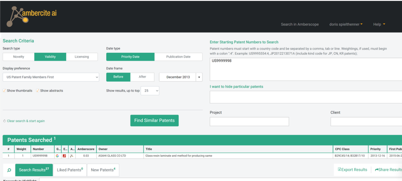The width and height of the screenshot is (402, 181).
Task: Select the Novelty search type
Action: (18, 57)
